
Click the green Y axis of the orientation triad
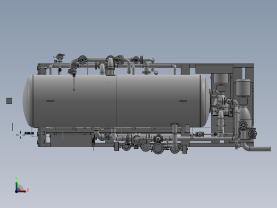(17, 186)
